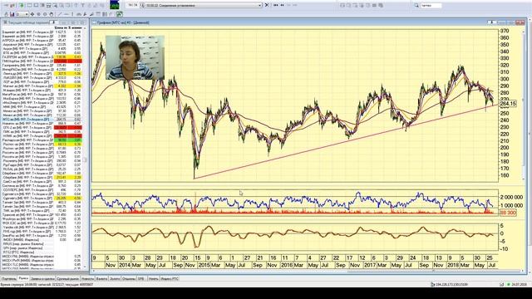This screenshot has width=532, height=299.
Task: Switch to the Портфель tab
Action: pos(9,279)
